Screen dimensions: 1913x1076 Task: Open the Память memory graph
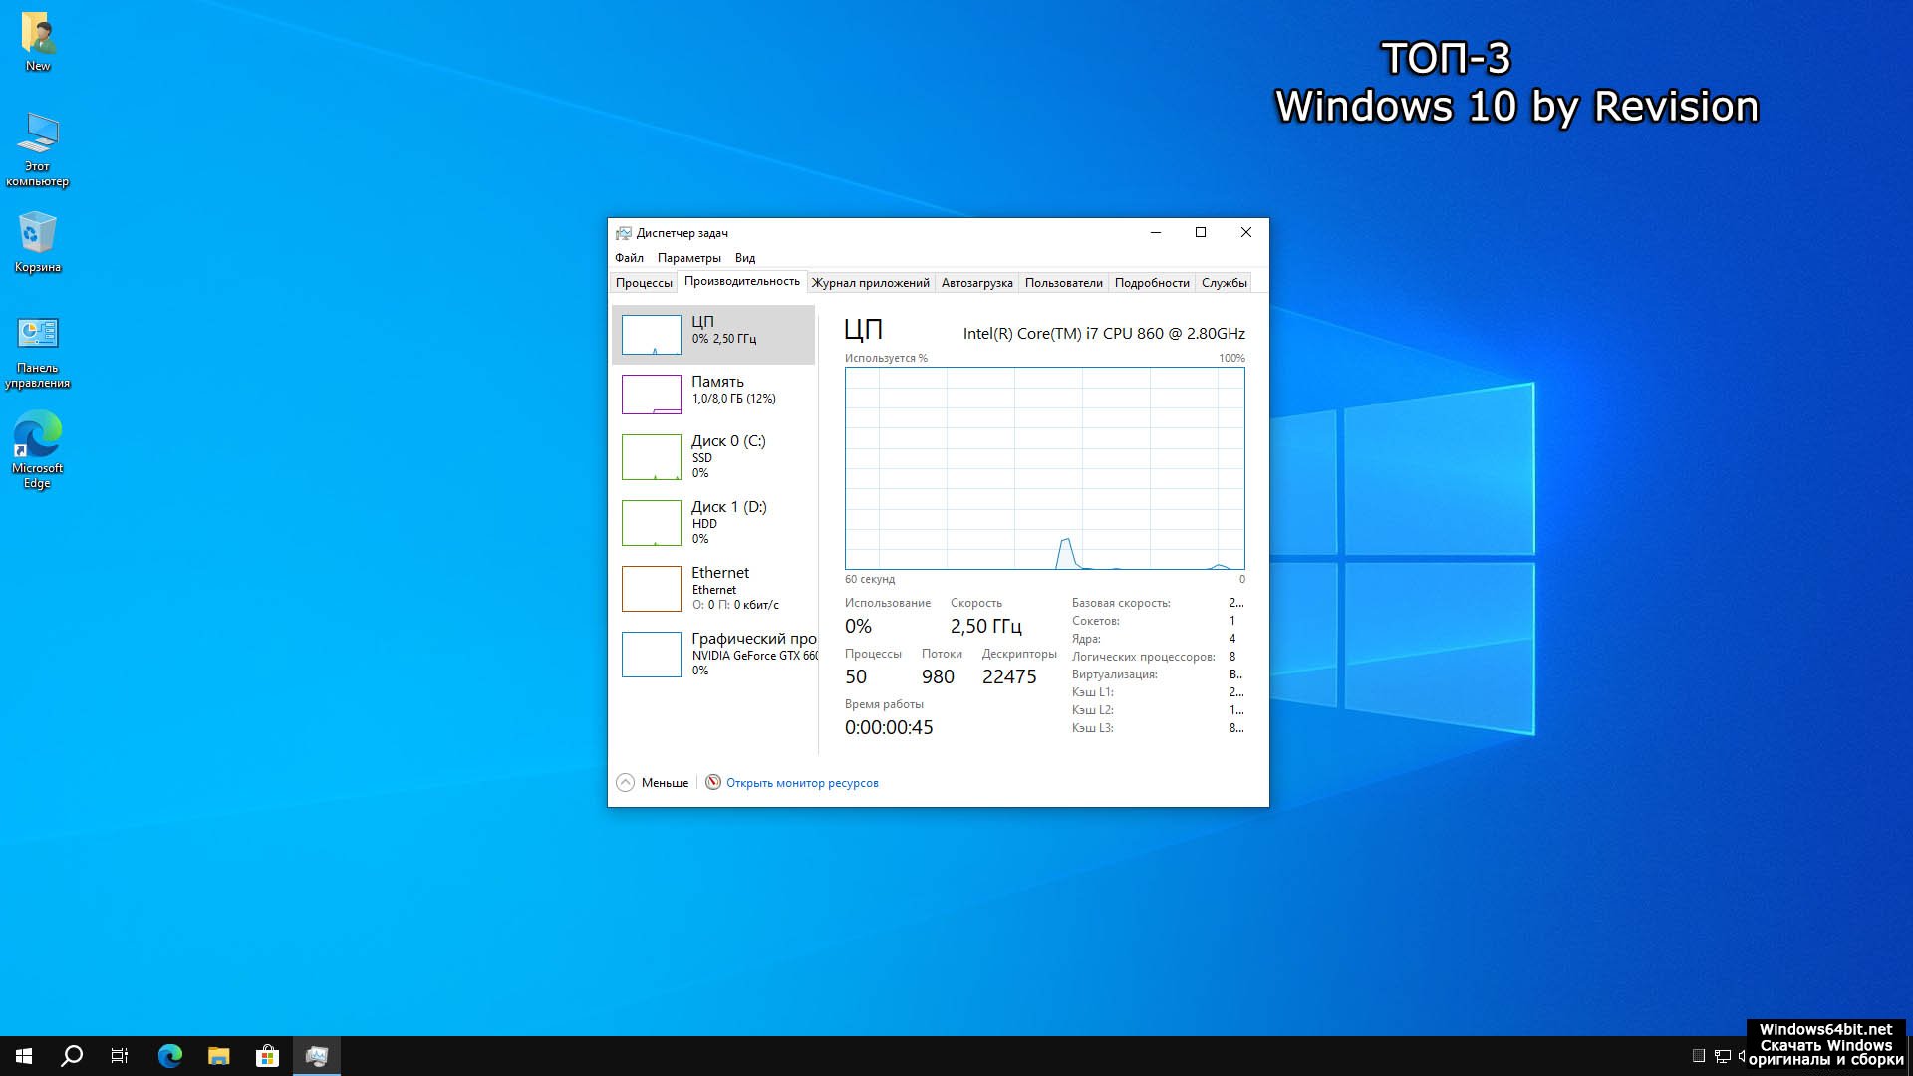click(x=712, y=394)
